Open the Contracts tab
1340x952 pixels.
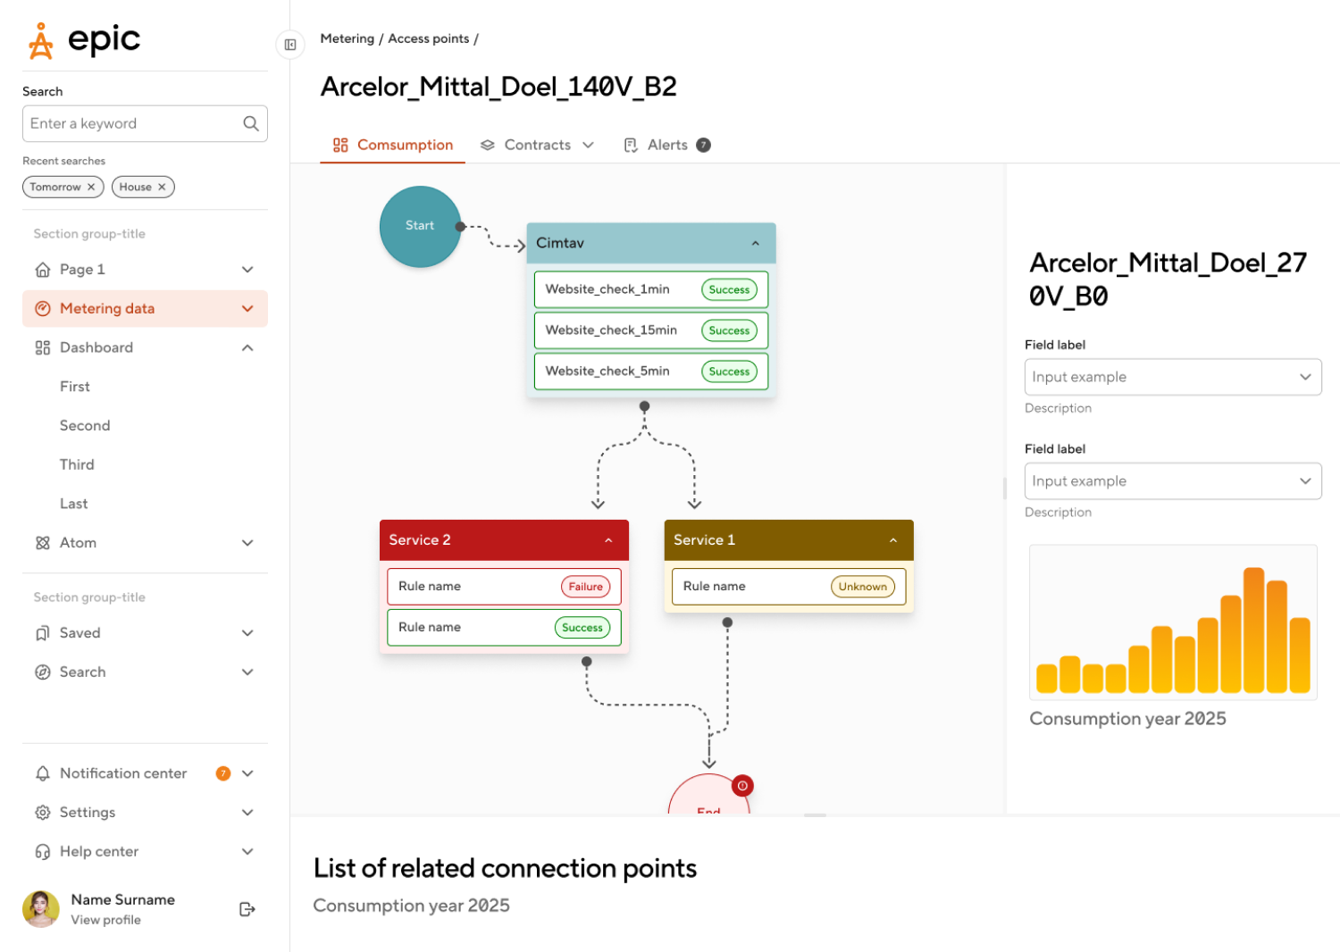[x=538, y=145]
